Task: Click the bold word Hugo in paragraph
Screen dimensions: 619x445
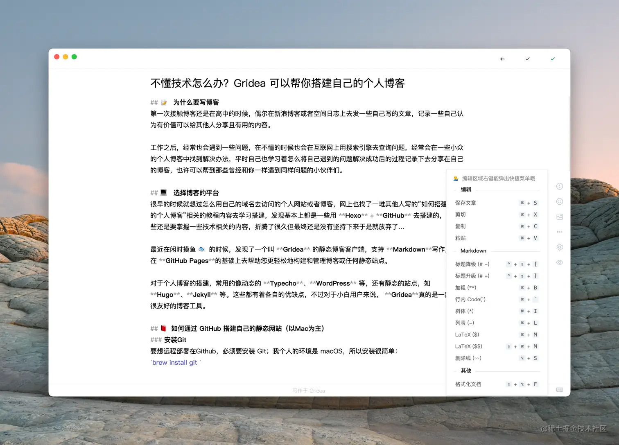Action: point(165,295)
